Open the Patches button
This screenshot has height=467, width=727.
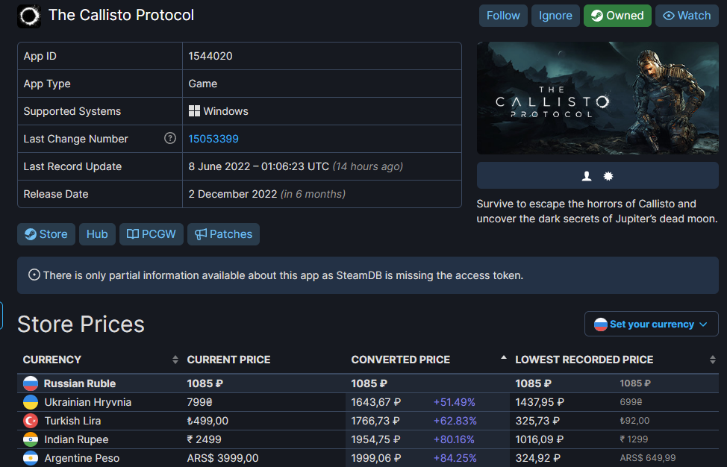[223, 234]
